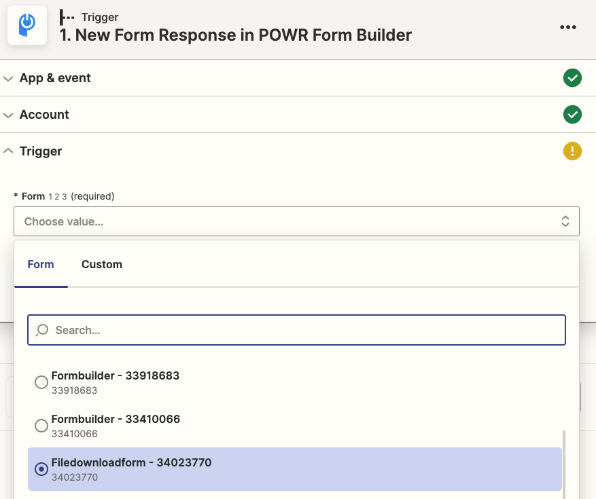The height and width of the screenshot is (499, 596).
Task: Click the POWR Form Builder app icon
Action: click(x=27, y=25)
